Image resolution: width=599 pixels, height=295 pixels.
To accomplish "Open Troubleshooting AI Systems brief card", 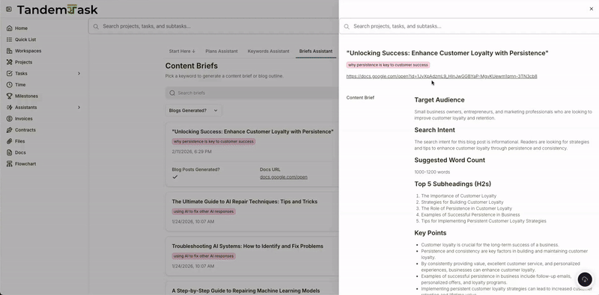I will (248, 246).
